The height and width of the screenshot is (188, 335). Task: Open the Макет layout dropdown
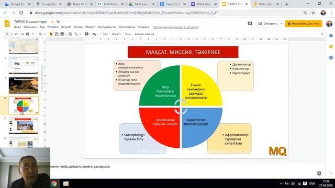pyautogui.click(x=116, y=34)
